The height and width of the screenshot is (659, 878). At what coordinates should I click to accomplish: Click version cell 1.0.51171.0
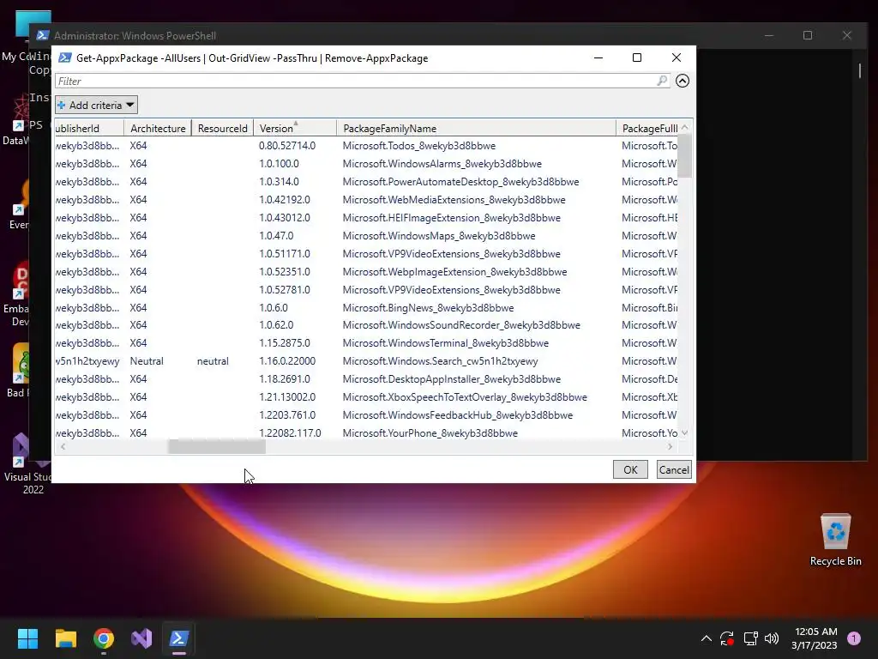(285, 254)
